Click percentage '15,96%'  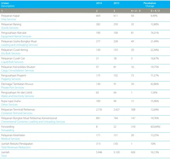155,101
